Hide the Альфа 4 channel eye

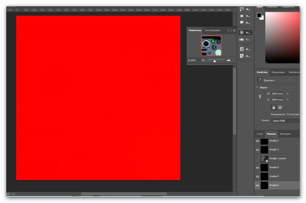257,168
